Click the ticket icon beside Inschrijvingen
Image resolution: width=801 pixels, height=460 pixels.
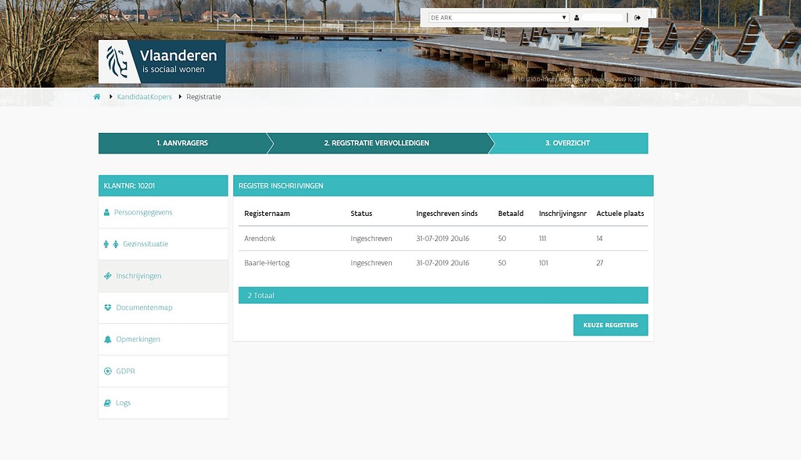point(107,276)
